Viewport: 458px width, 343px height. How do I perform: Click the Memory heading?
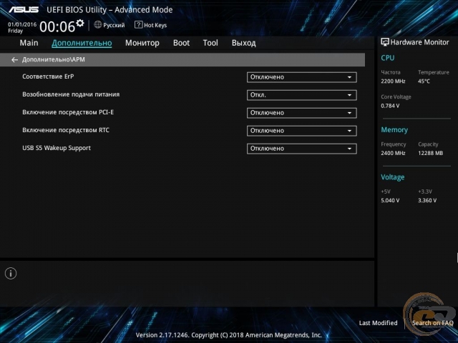[394, 130]
